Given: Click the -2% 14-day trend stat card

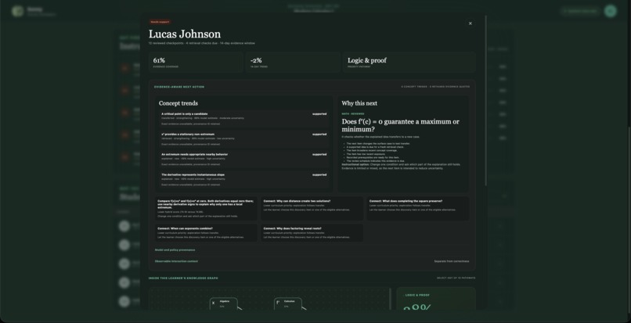Looking at the screenshot, I should (293, 63).
